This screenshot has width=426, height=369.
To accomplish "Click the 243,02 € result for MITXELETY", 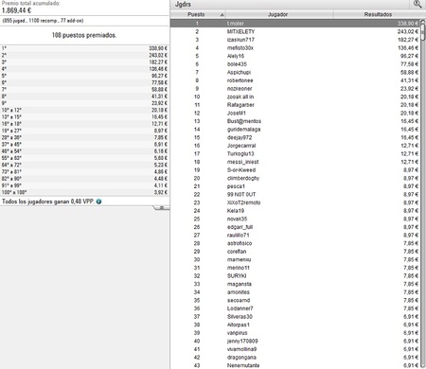I will coord(408,31).
